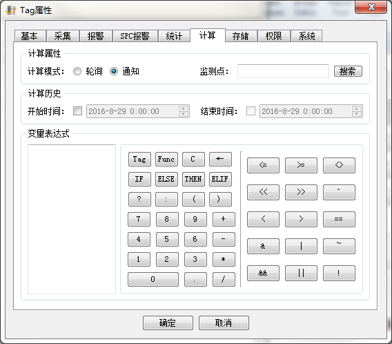The image size is (392, 344).
Task: Insert ELSE keyword
Action: [166, 179]
